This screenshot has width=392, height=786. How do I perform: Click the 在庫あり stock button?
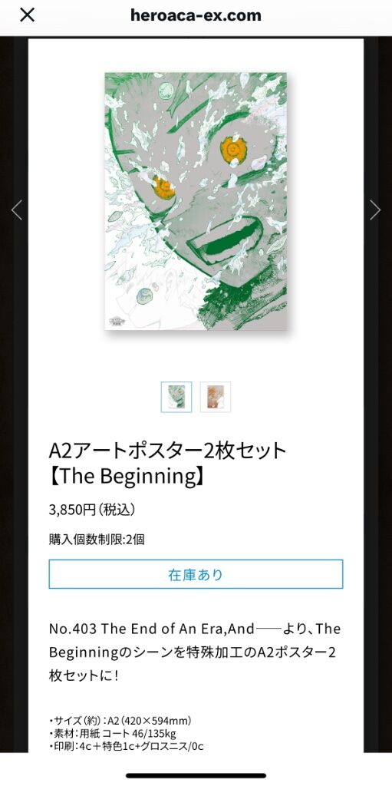tap(196, 574)
